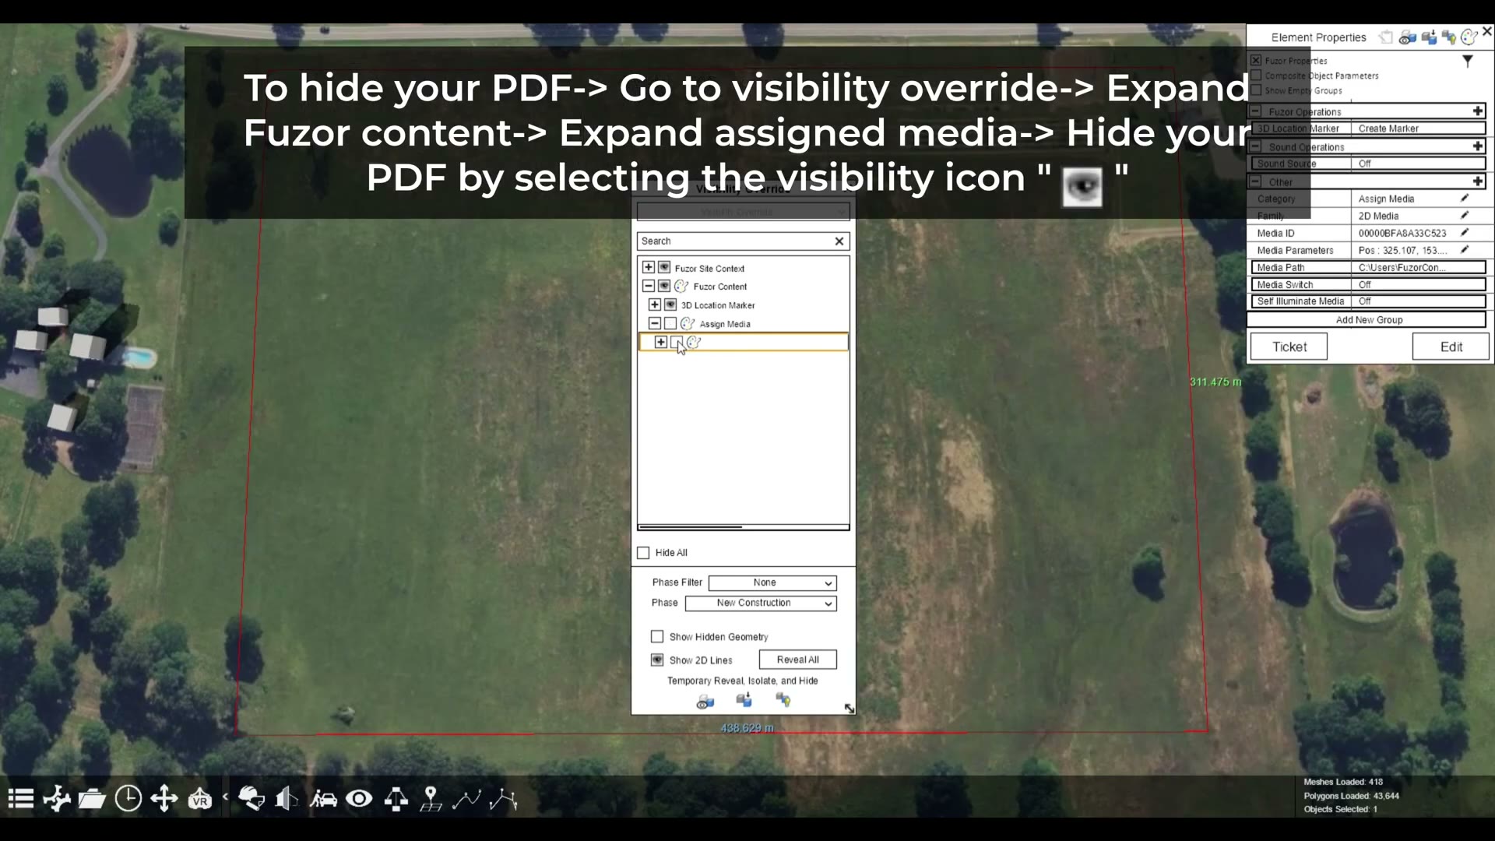Click the navigation controls icon beside the menu
Screen dimensions: 1495x841
point(57,799)
